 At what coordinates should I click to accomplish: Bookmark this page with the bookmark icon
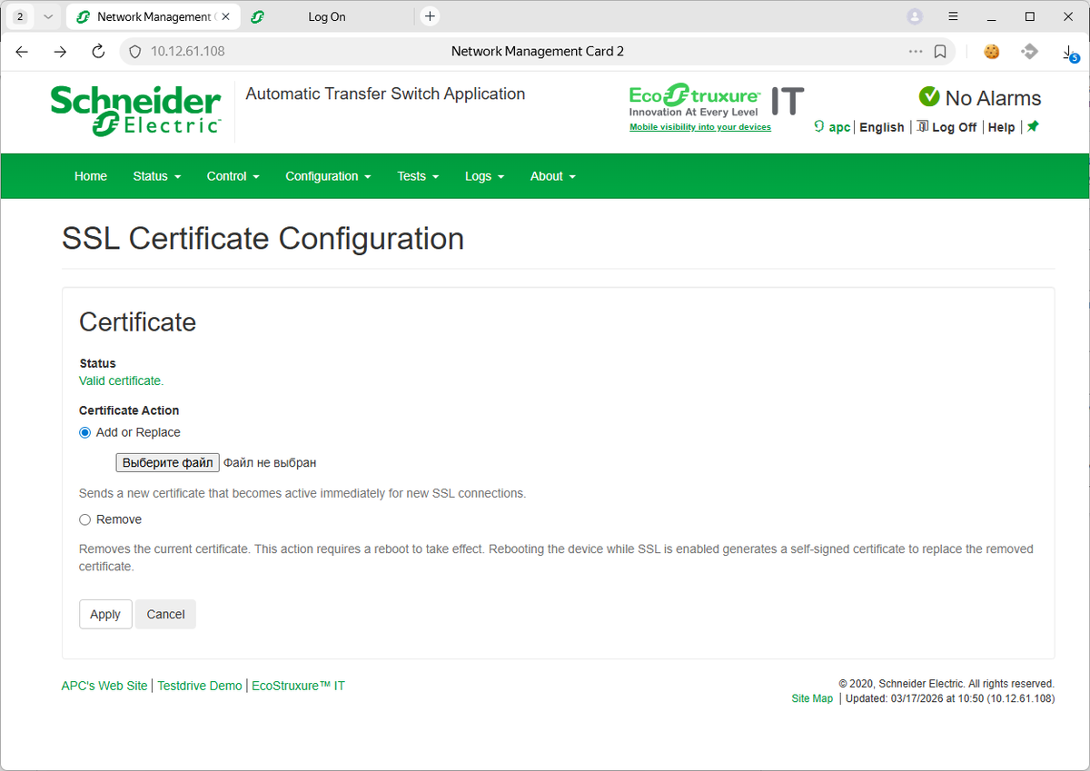(940, 52)
